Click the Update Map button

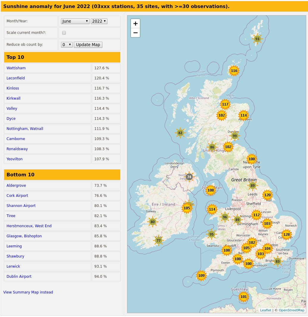[x=88, y=45]
